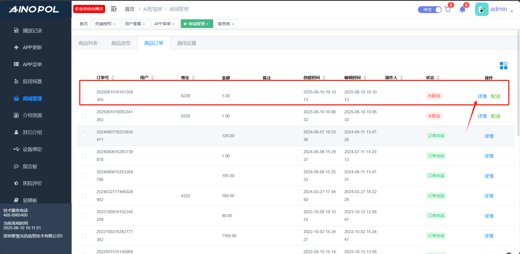
Task: Switch to the 商品列表 tab
Action: (x=88, y=43)
